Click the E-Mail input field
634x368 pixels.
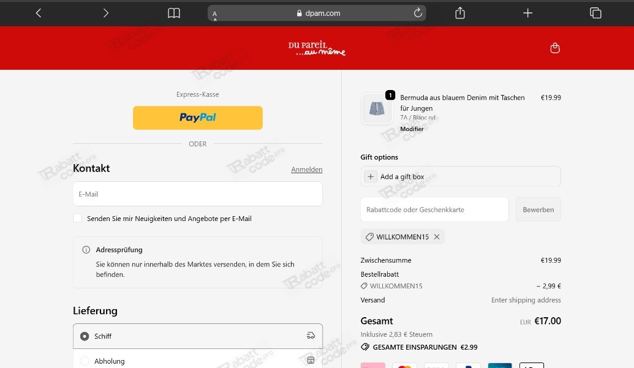[197, 193]
